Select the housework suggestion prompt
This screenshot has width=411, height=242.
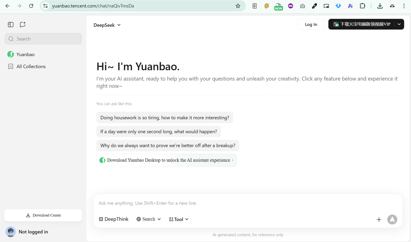point(165,118)
